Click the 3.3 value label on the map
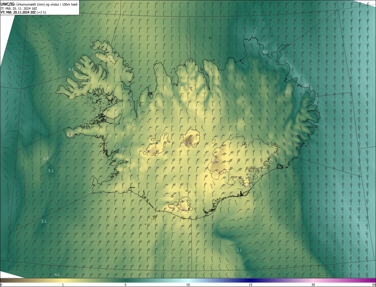 point(288,92)
